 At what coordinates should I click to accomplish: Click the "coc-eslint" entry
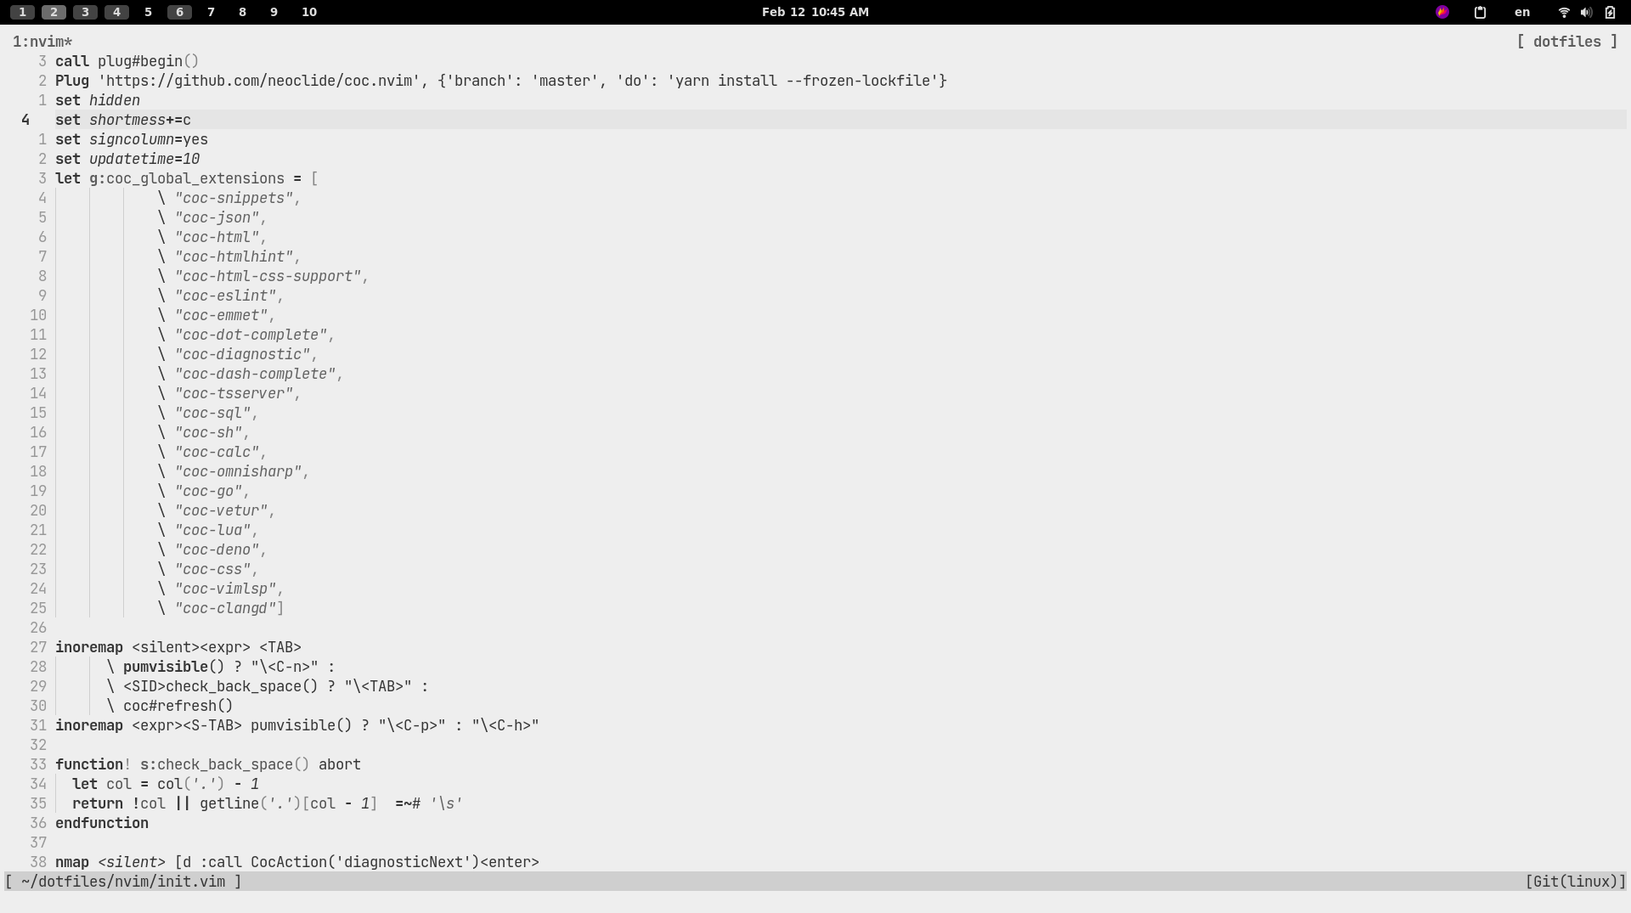pyautogui.click(x=225, y=296)
